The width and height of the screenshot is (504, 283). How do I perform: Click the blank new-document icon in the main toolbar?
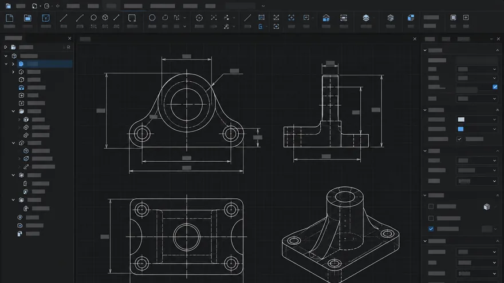pos(10,18)
